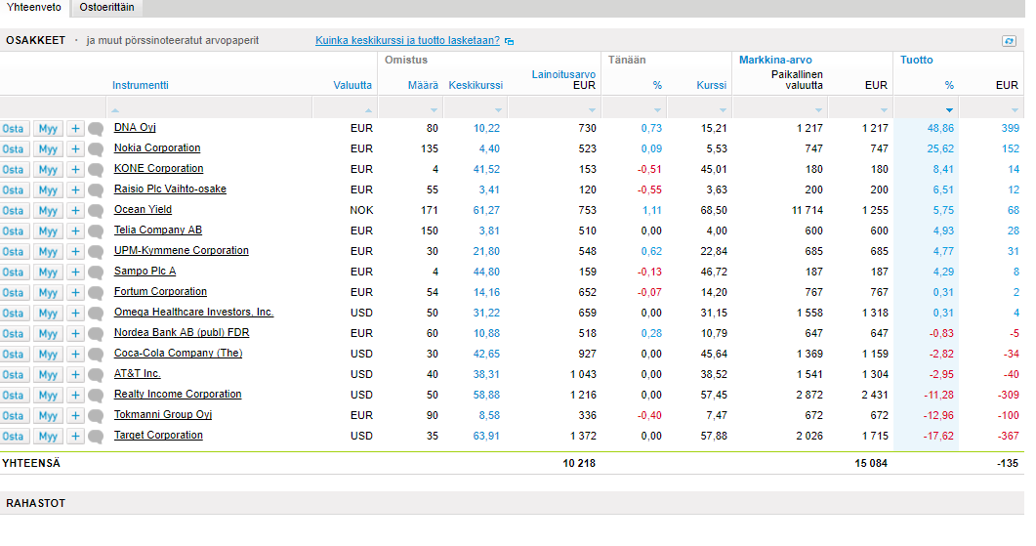The image size is (1036, 546).
Task: Click the Markkina-arvo header
Action: tap(775, 61)
